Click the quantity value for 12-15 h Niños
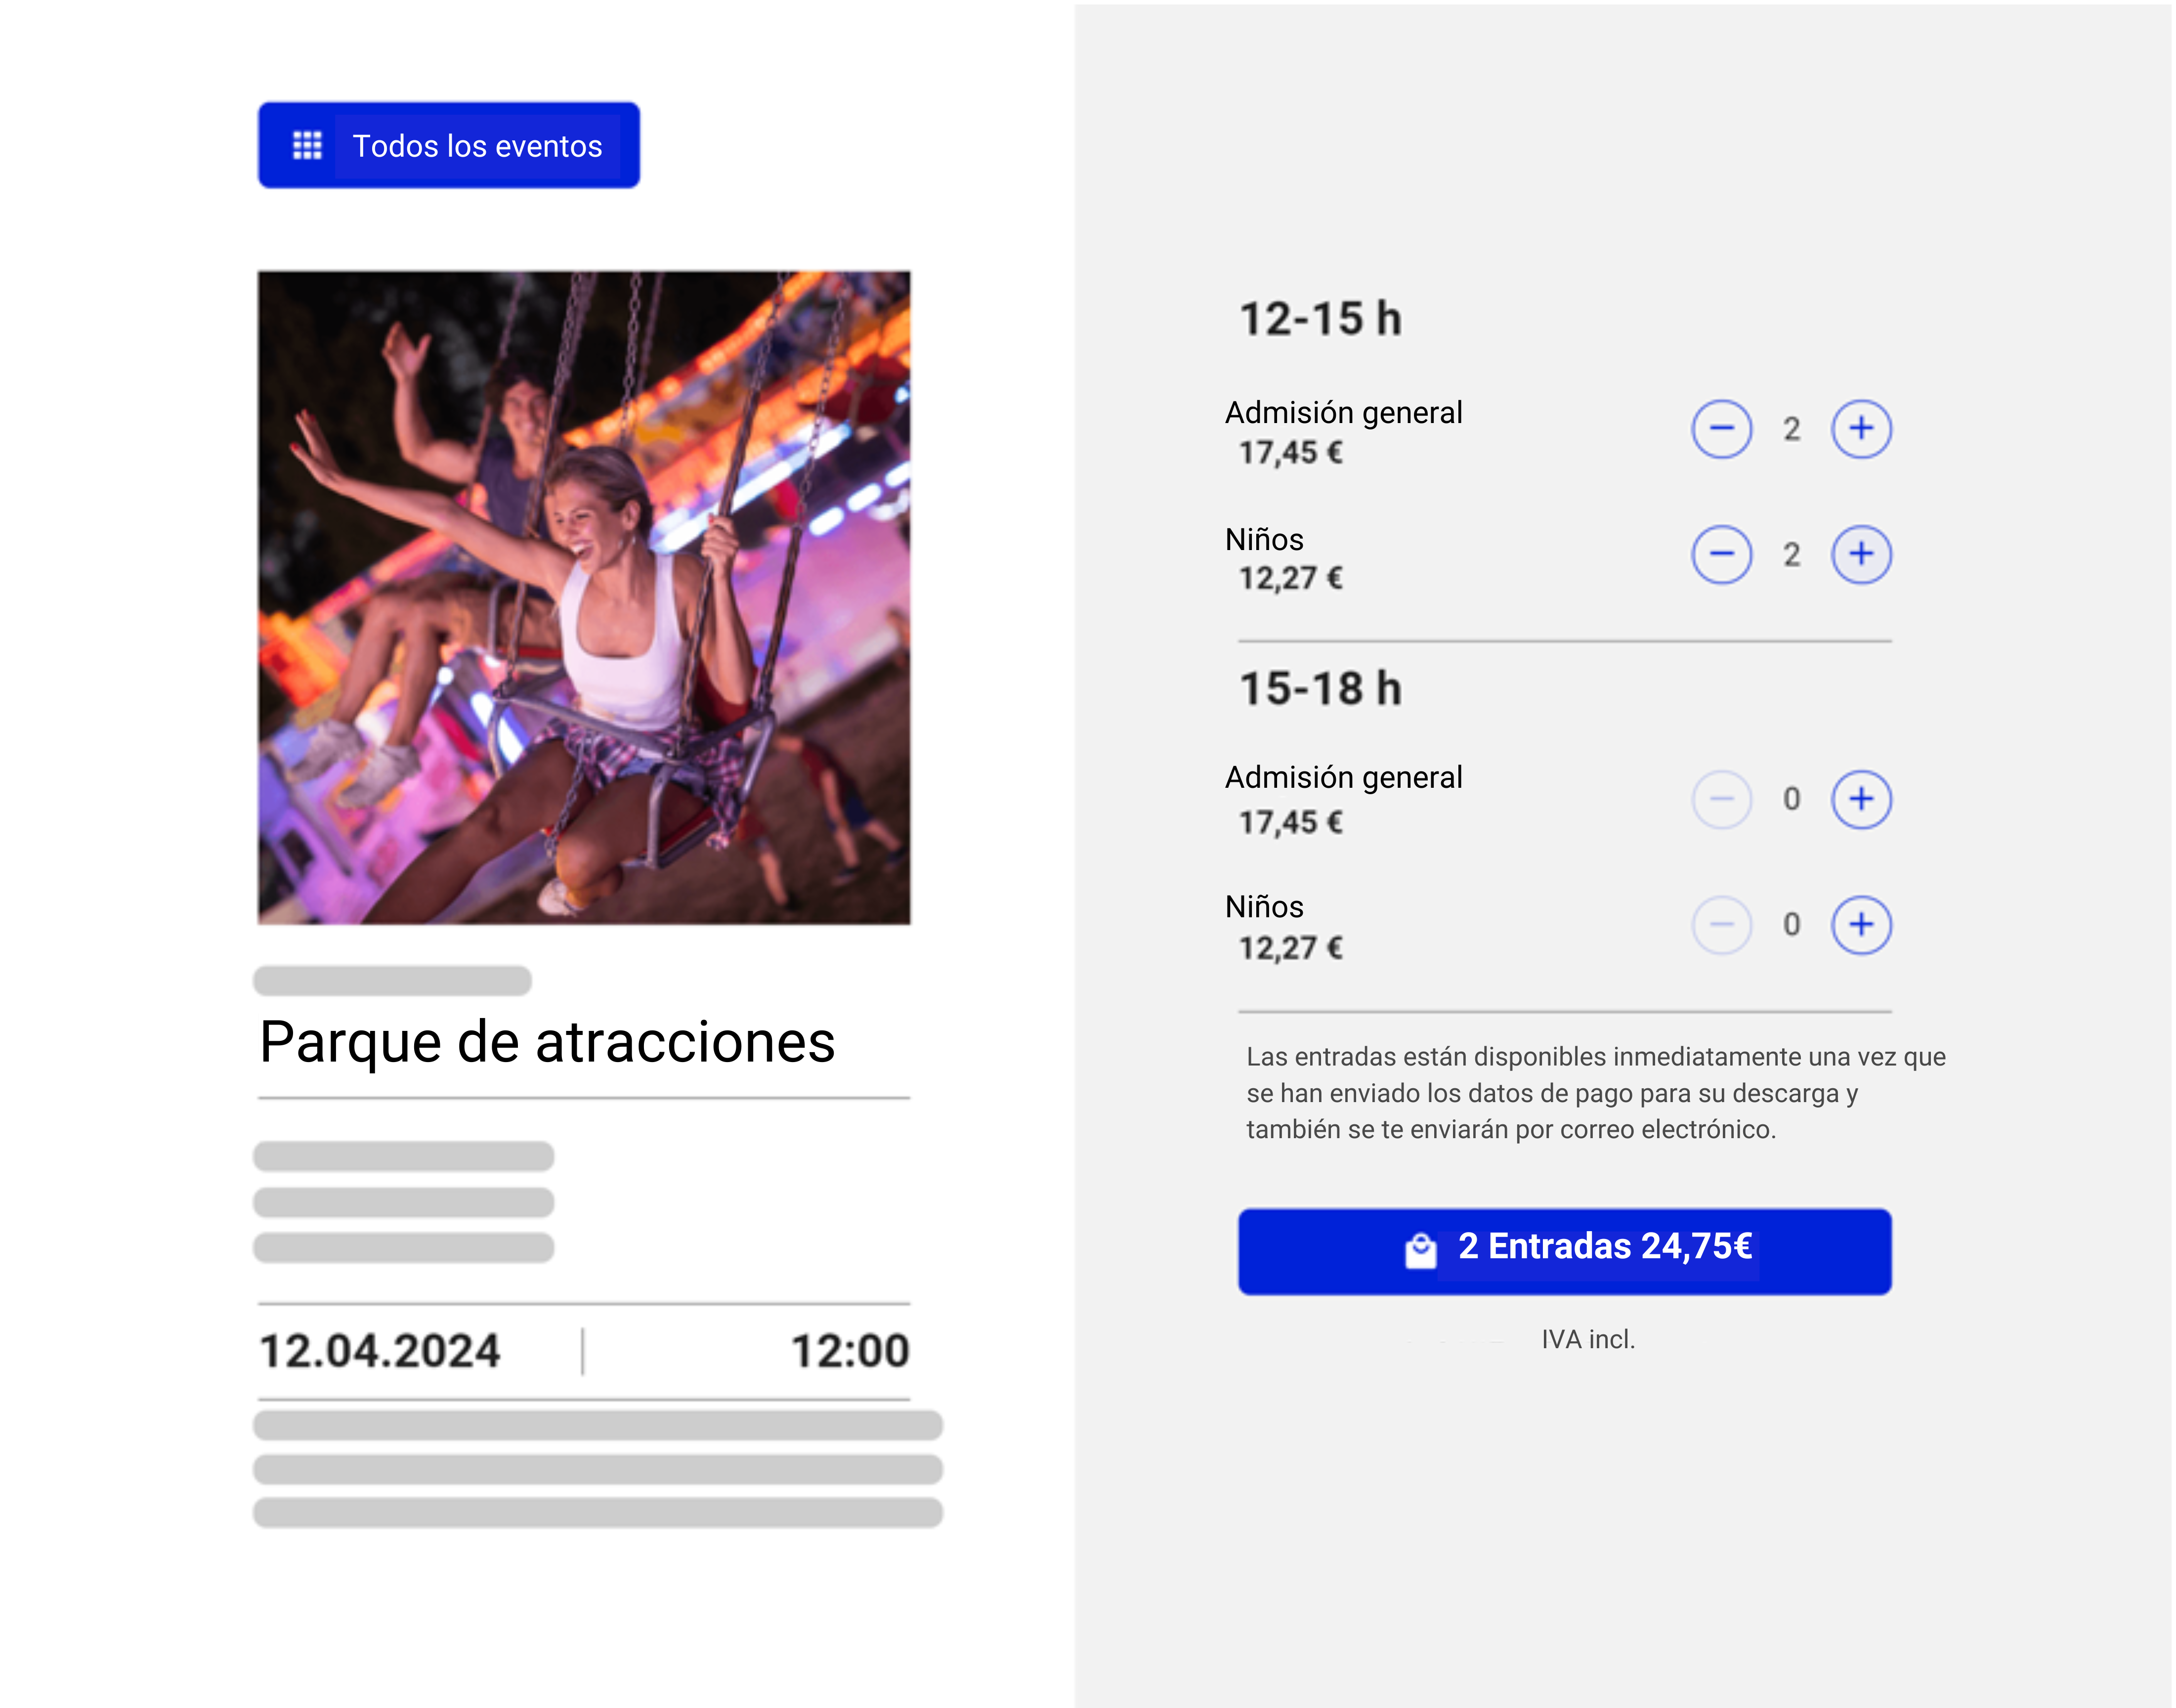Screen dimensions: 2176x1708 point(1791,554)
